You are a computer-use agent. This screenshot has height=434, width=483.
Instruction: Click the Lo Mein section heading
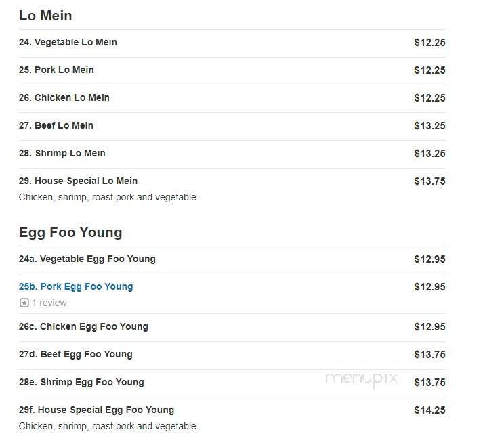(x=45, y=15)
